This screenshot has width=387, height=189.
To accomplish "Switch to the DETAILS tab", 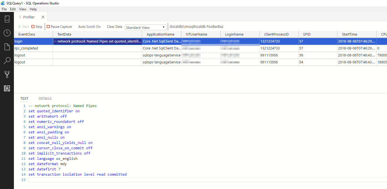I will click(x=45, y=98).
